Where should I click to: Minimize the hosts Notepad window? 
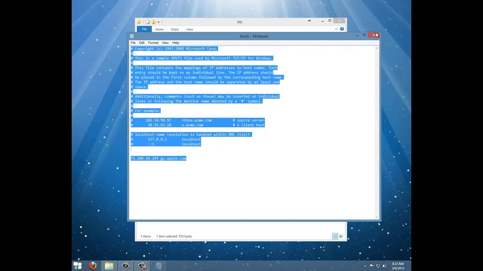coord(357,35)
